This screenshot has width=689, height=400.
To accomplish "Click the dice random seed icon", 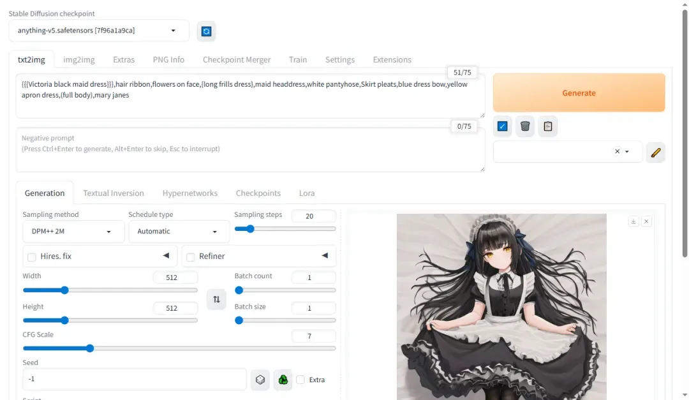I will (x=260, y=380).
